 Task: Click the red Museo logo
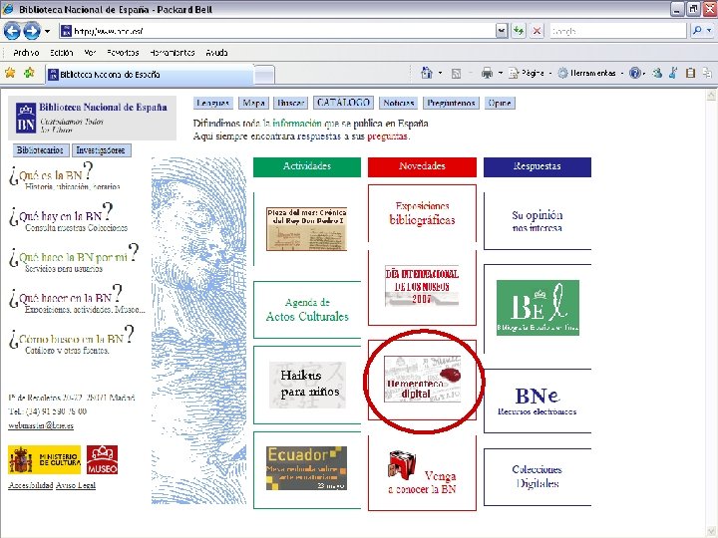point(102,459)
